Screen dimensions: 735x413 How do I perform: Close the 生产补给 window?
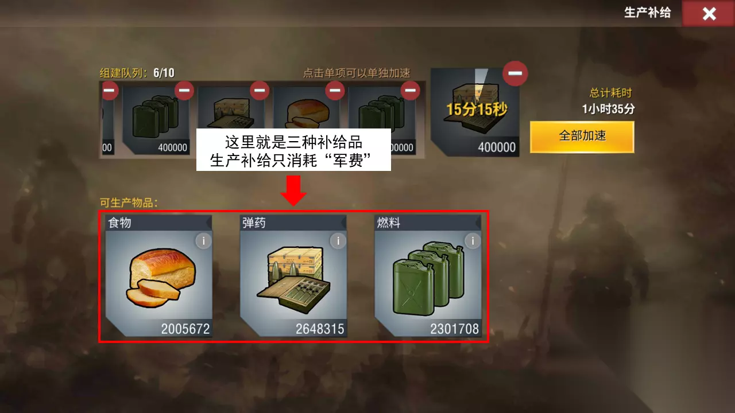pos(709,13)
